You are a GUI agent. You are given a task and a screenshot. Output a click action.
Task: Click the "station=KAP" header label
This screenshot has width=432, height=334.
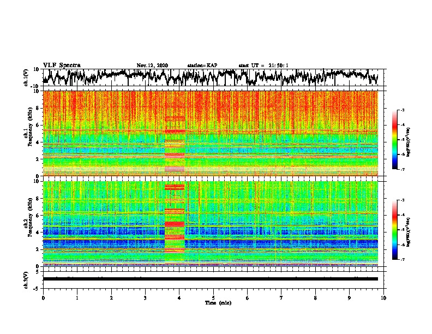(x=202, y=65)
